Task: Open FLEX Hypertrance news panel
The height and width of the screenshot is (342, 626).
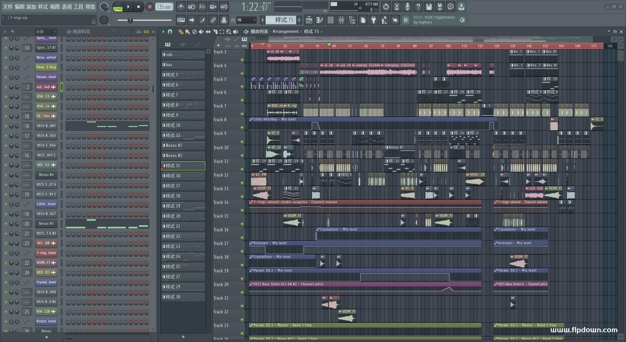Action: (439, 20)
